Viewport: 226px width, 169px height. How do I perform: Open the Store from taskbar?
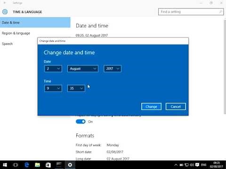click(x=48, y=165)
